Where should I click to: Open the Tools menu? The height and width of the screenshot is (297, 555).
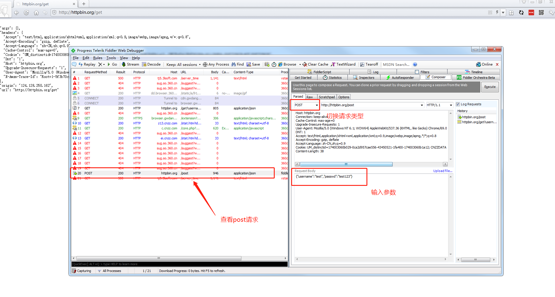[x=111, y=58]
